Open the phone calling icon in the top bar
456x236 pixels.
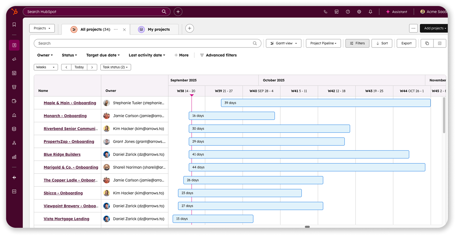[326, 12]
